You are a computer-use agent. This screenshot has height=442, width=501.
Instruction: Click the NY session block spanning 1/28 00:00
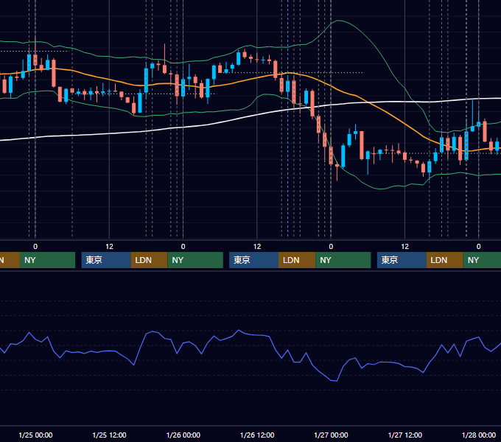(x=482, y=260)
